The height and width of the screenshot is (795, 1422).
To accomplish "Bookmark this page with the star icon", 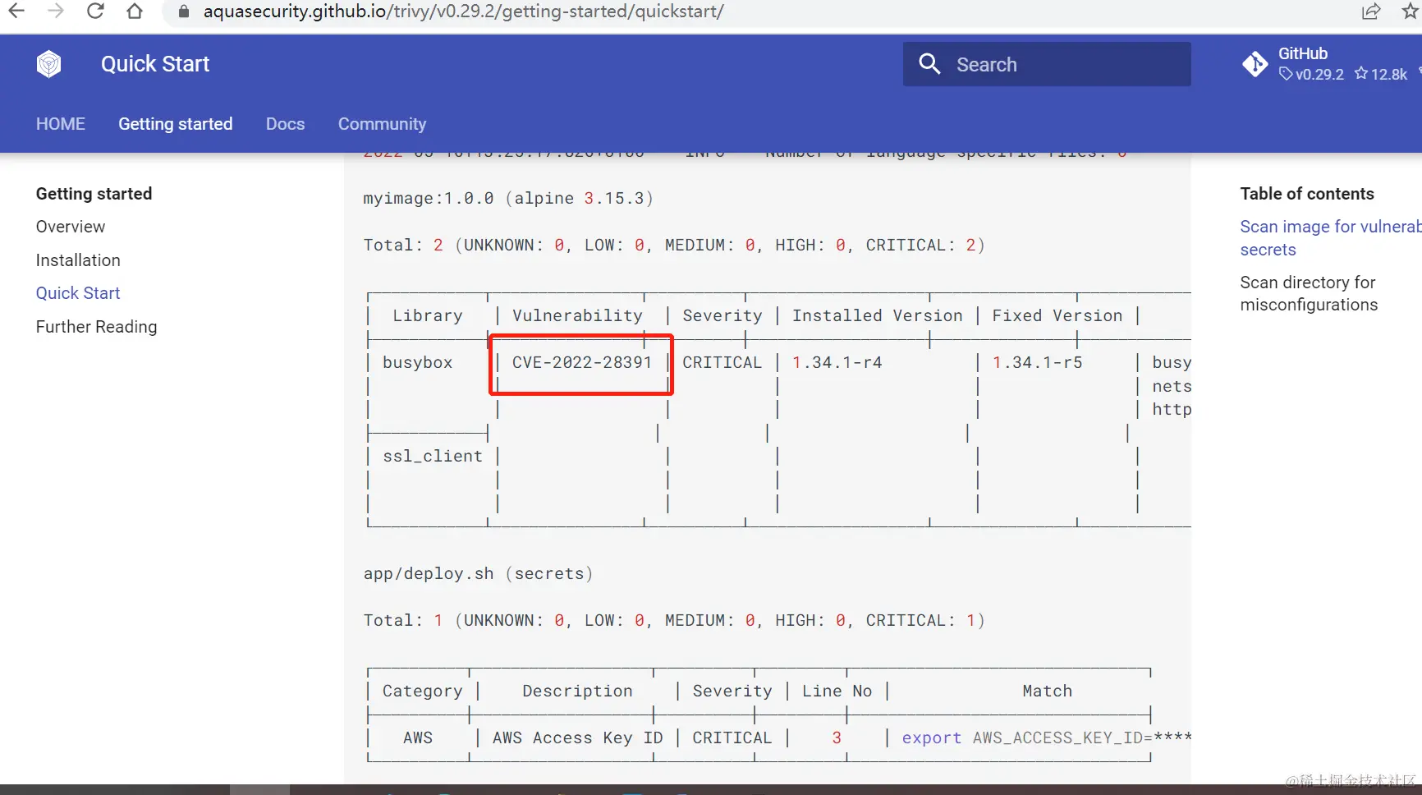I will pos(1411,11).
